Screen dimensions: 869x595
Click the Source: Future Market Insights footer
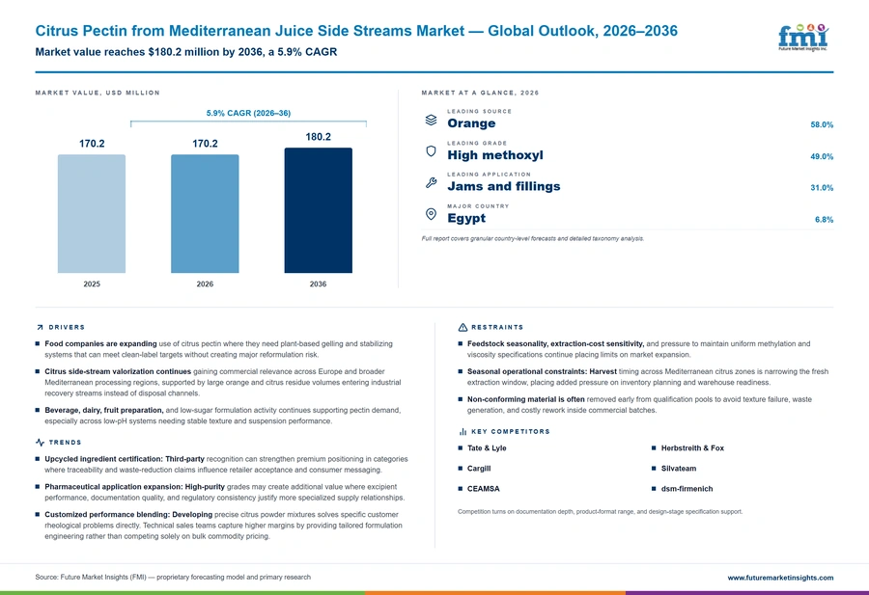tap(173, 577)
